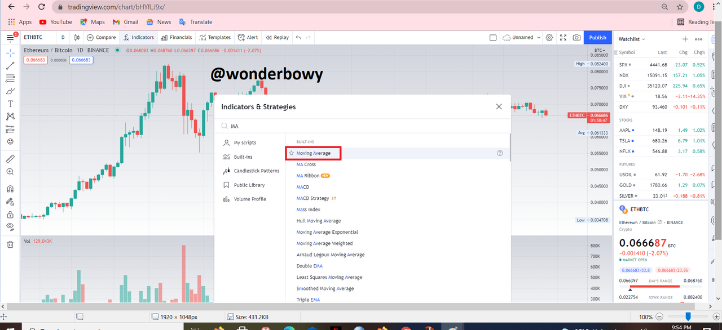Viewport: 722px width, 330px height.
Task: Select the Text annotation tool
Action: pyautogui.click(x=10, y=104)
